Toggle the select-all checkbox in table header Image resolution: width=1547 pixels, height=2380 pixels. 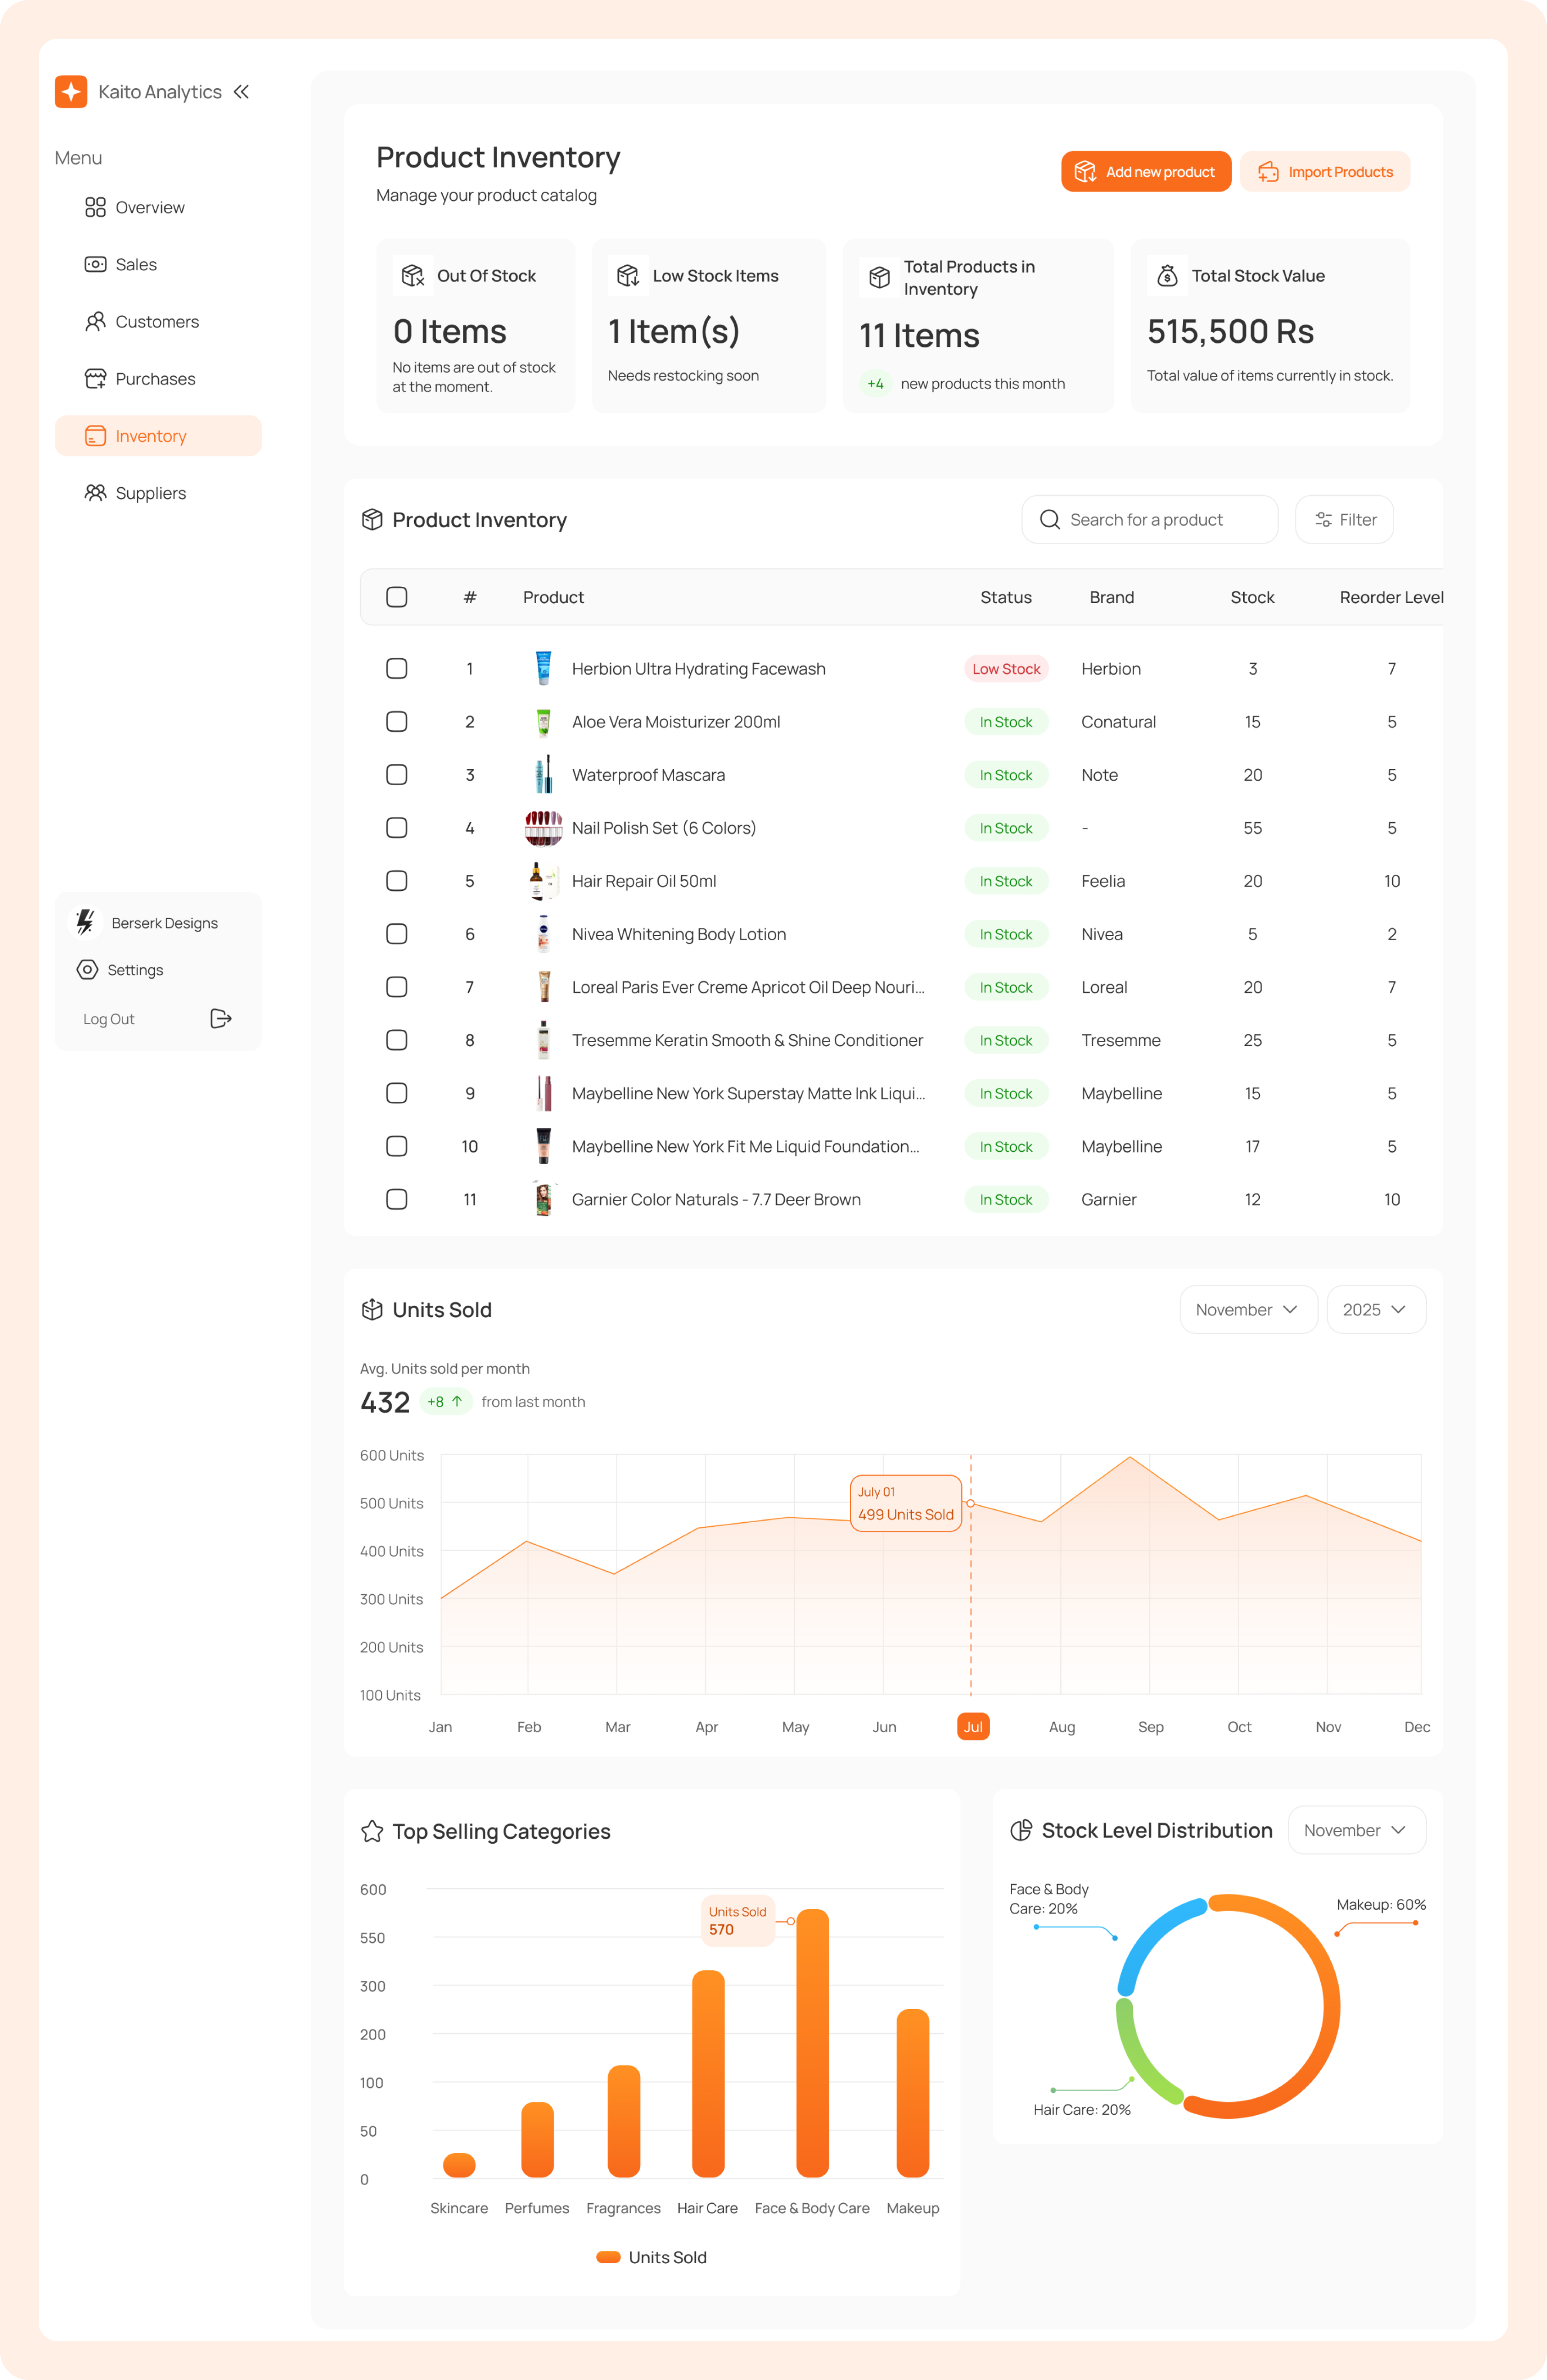pyautogui.click(x=396, y=597)
